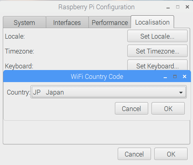Open the Interfaces tab

tap(67, 22)
